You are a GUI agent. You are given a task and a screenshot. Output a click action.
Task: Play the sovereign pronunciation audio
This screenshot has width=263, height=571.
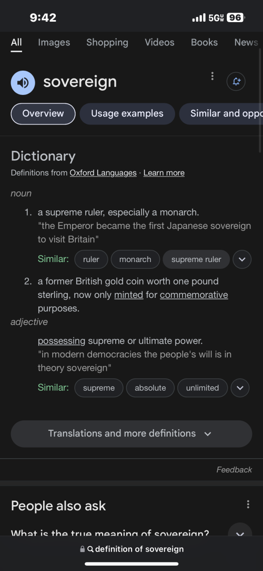[x=23, y=83]
